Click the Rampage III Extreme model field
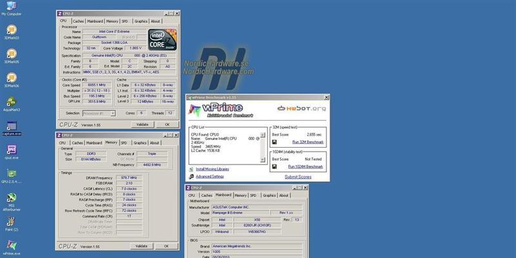The height and width of the screenshot is (258, 516). pos(240,213)
